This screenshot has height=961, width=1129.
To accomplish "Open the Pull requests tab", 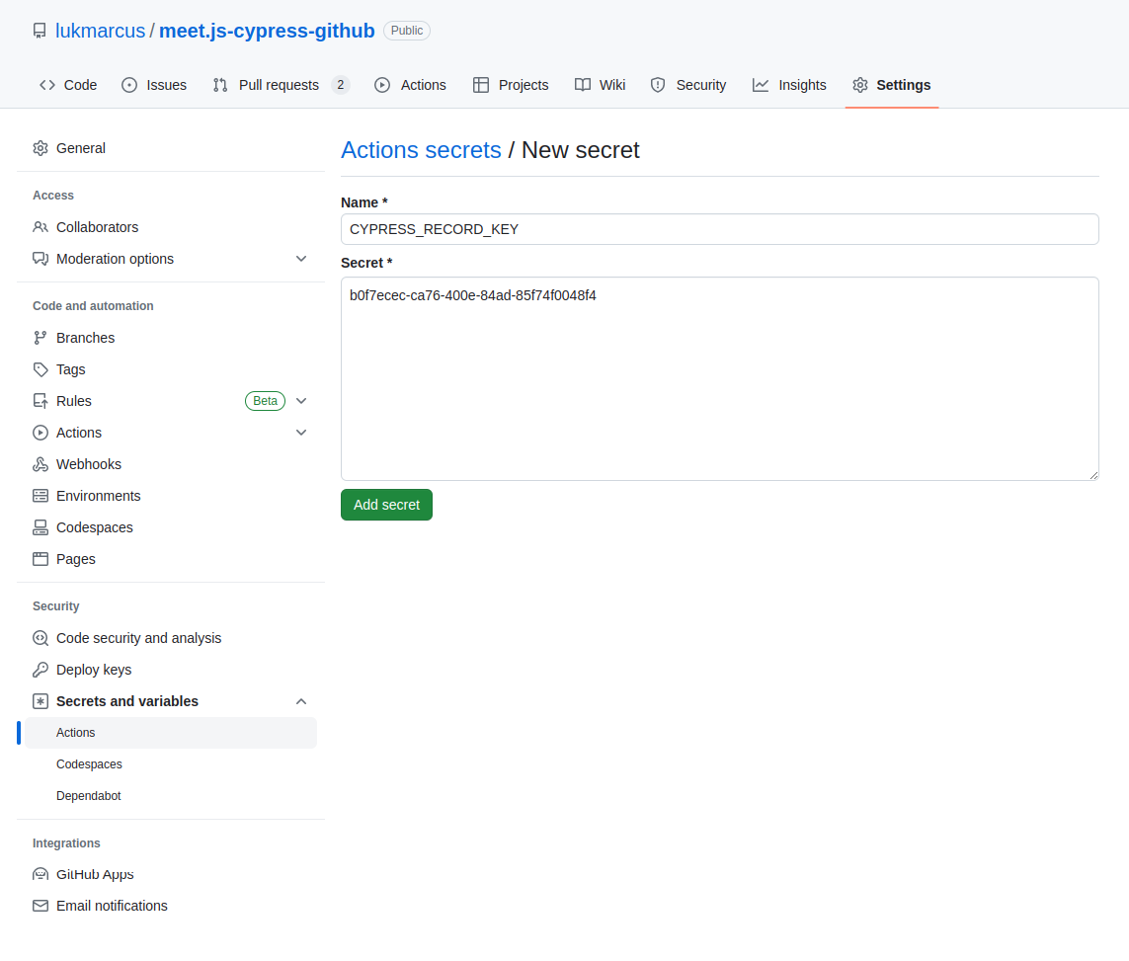I will pyautogui.click(x=281, y=85).
